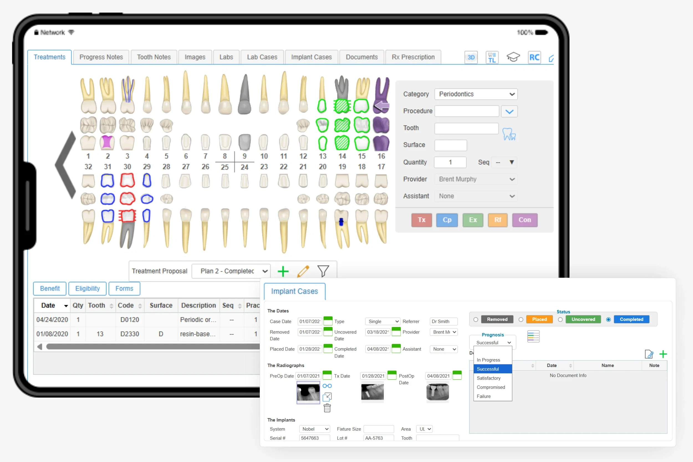Image resolution: width=693 pixels, height=462 pixels.
Task: Click the tooth notes TL icon
Action: [x=492, y=57]
